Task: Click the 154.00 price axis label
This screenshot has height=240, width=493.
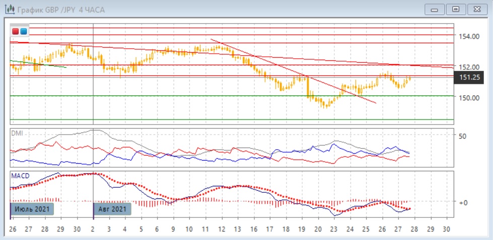Action: pyautogui.click(x=468, y=36)
